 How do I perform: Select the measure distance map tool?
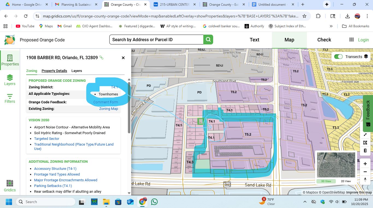(x=365, y=135)
